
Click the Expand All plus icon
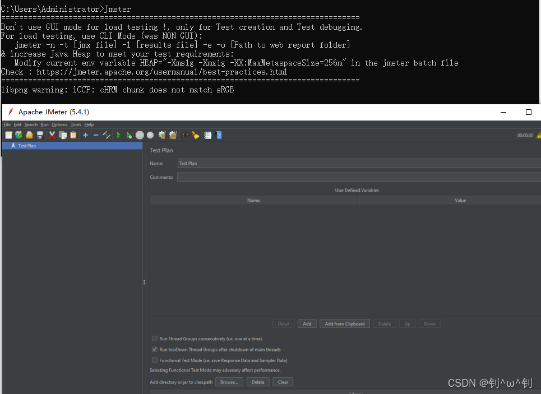[x=86, y=135]
